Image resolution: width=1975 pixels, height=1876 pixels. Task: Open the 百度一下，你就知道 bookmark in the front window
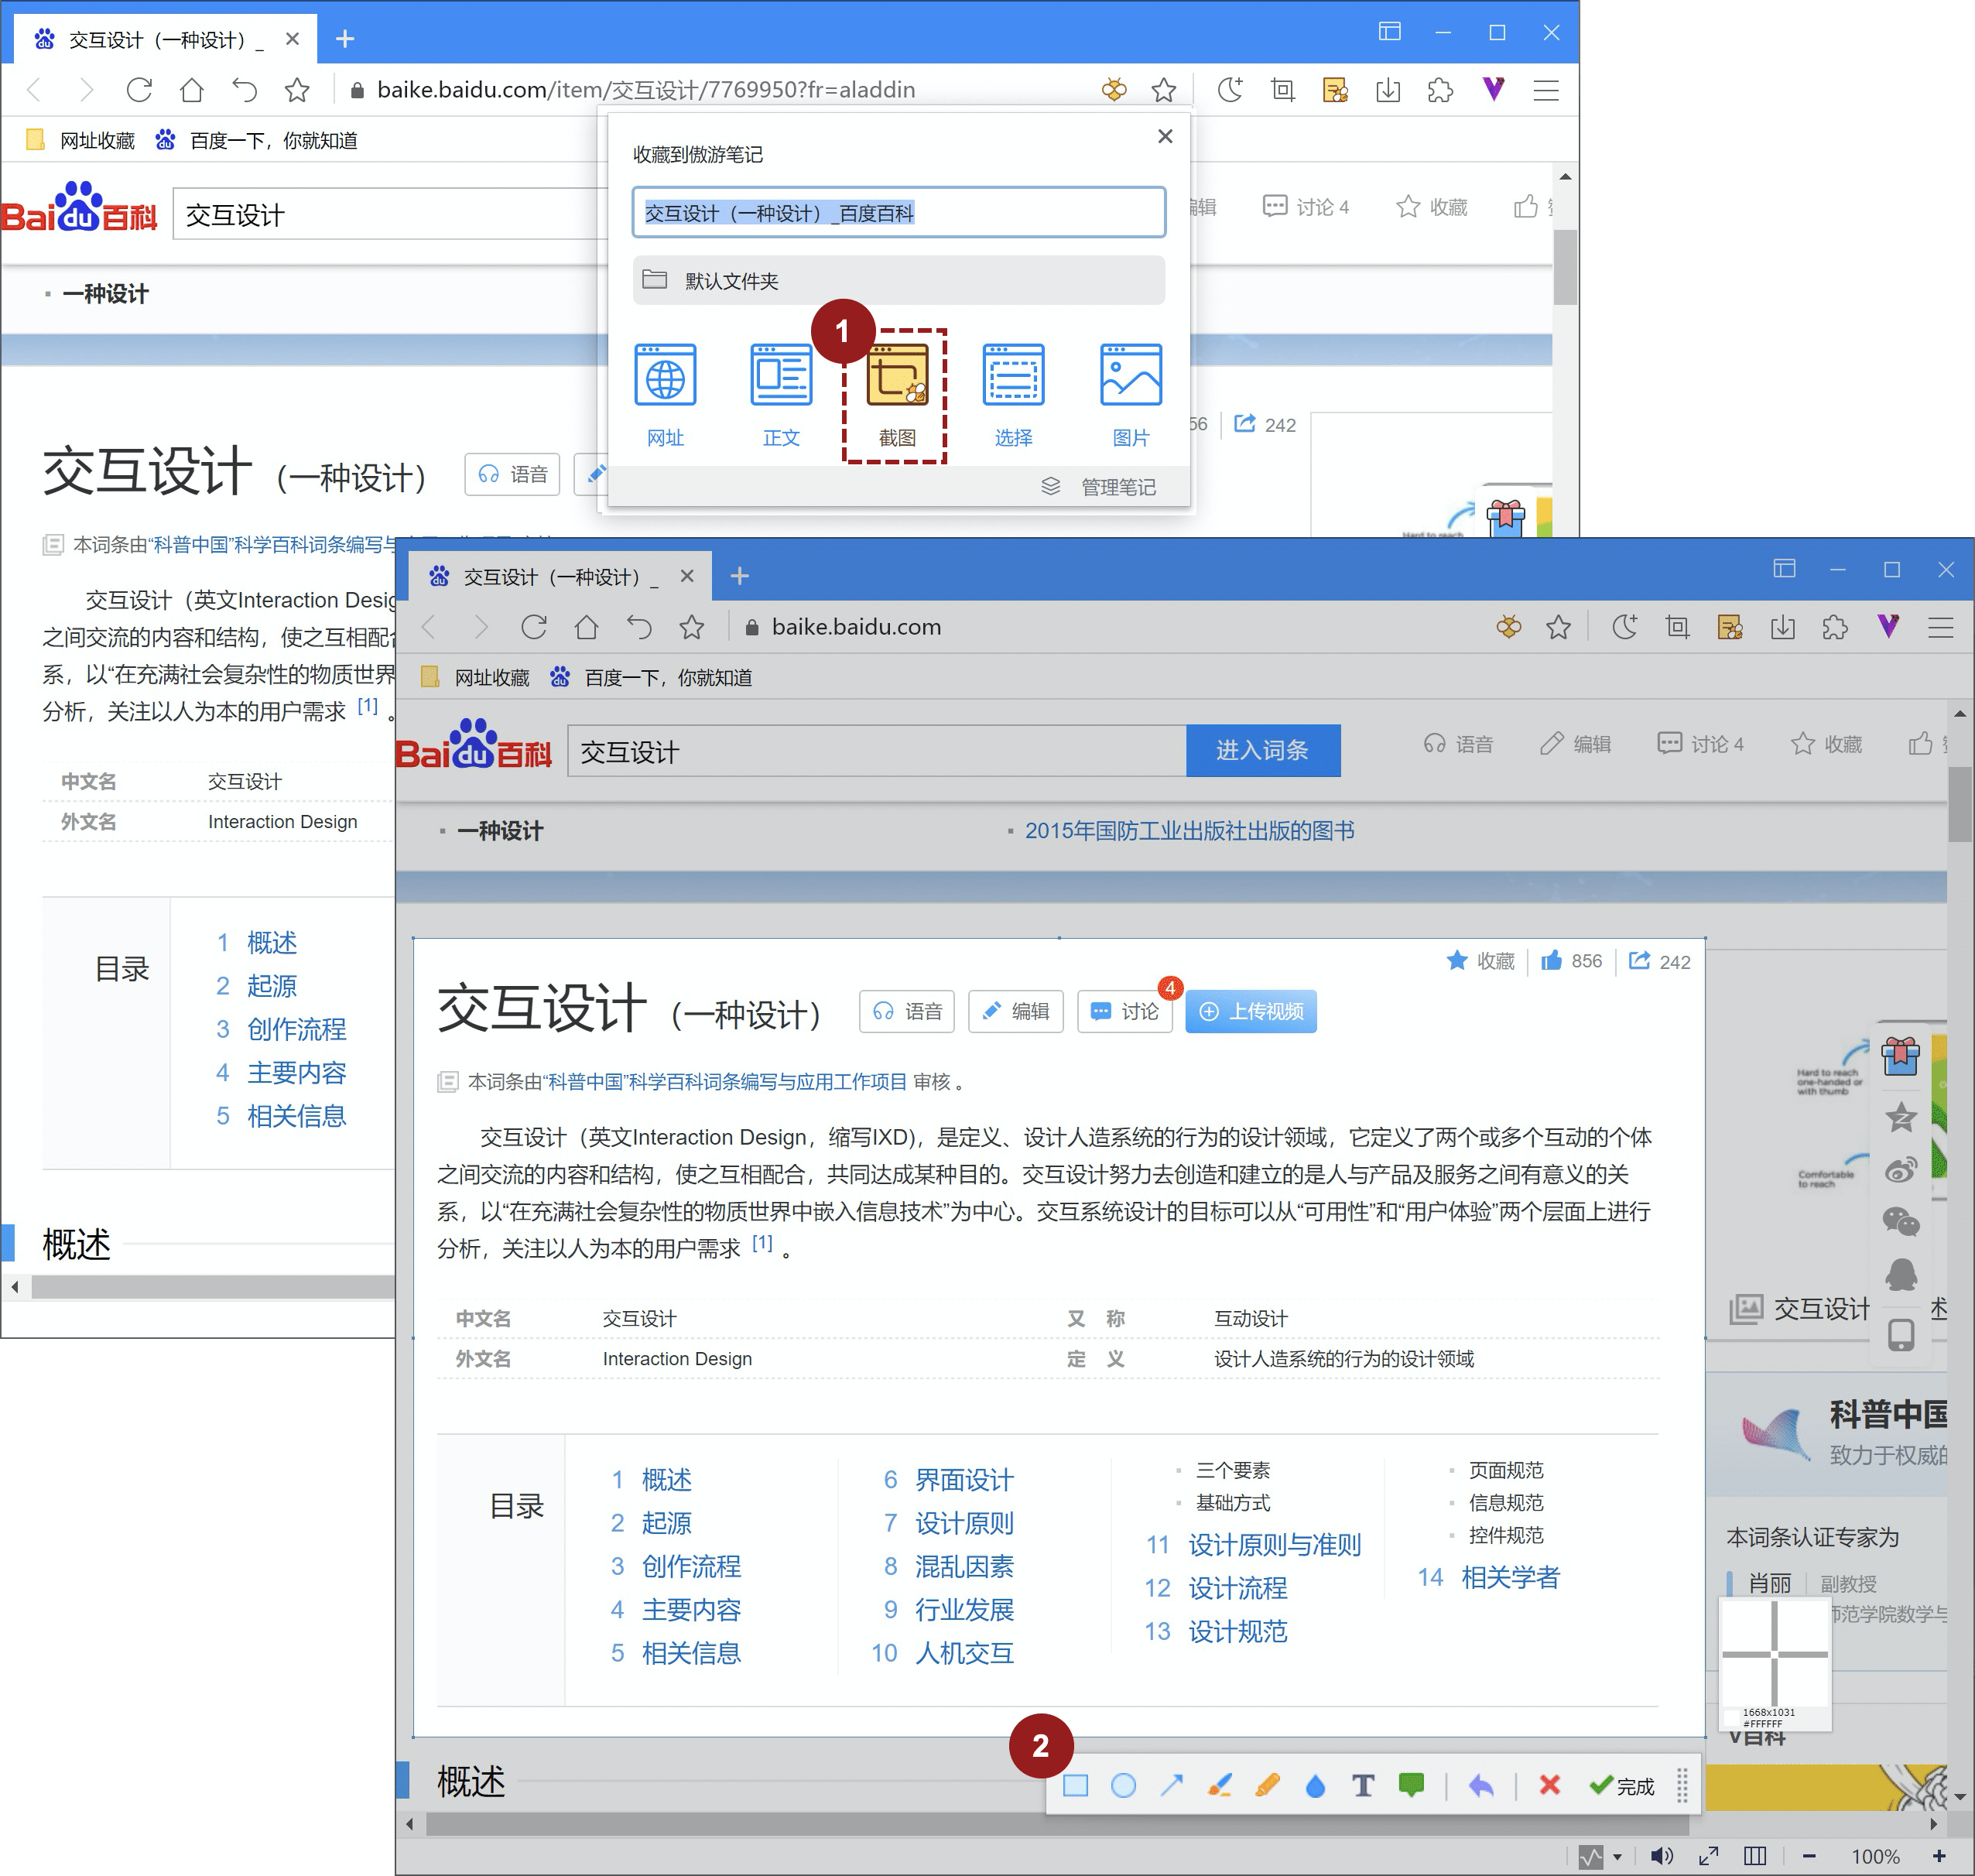[652, 677]
